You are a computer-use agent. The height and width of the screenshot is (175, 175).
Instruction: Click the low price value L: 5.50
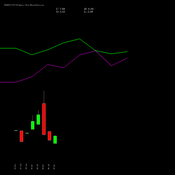coord(89,12)
